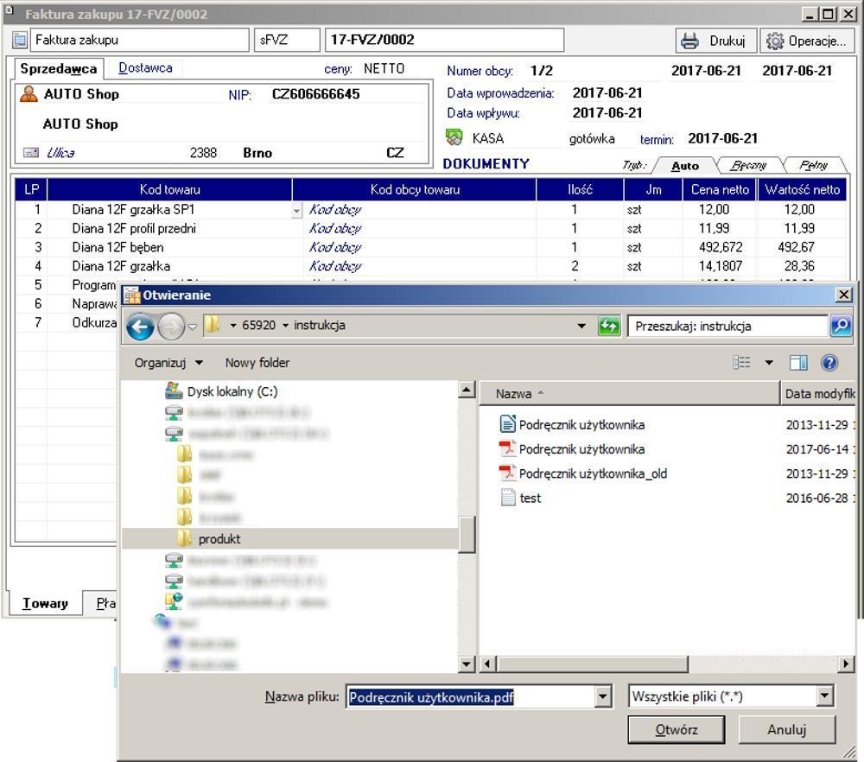This screenshot has height=762, width=864.
Task: Sort by Data modyfikacji column header
Action: [x=819, y=393]
